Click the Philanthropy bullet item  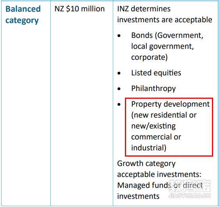tap(153, 89)
